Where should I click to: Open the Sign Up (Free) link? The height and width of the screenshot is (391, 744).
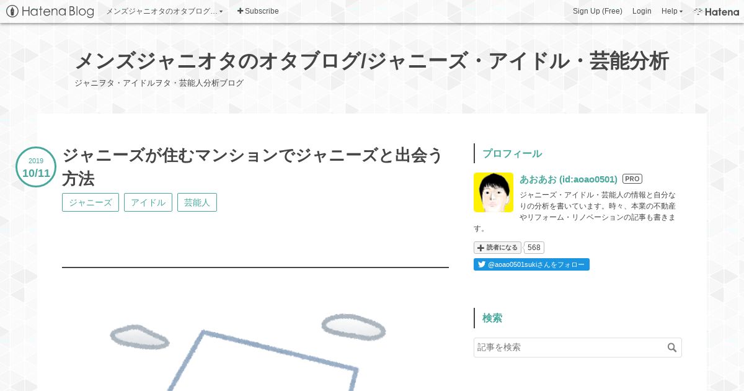point(597,11)
